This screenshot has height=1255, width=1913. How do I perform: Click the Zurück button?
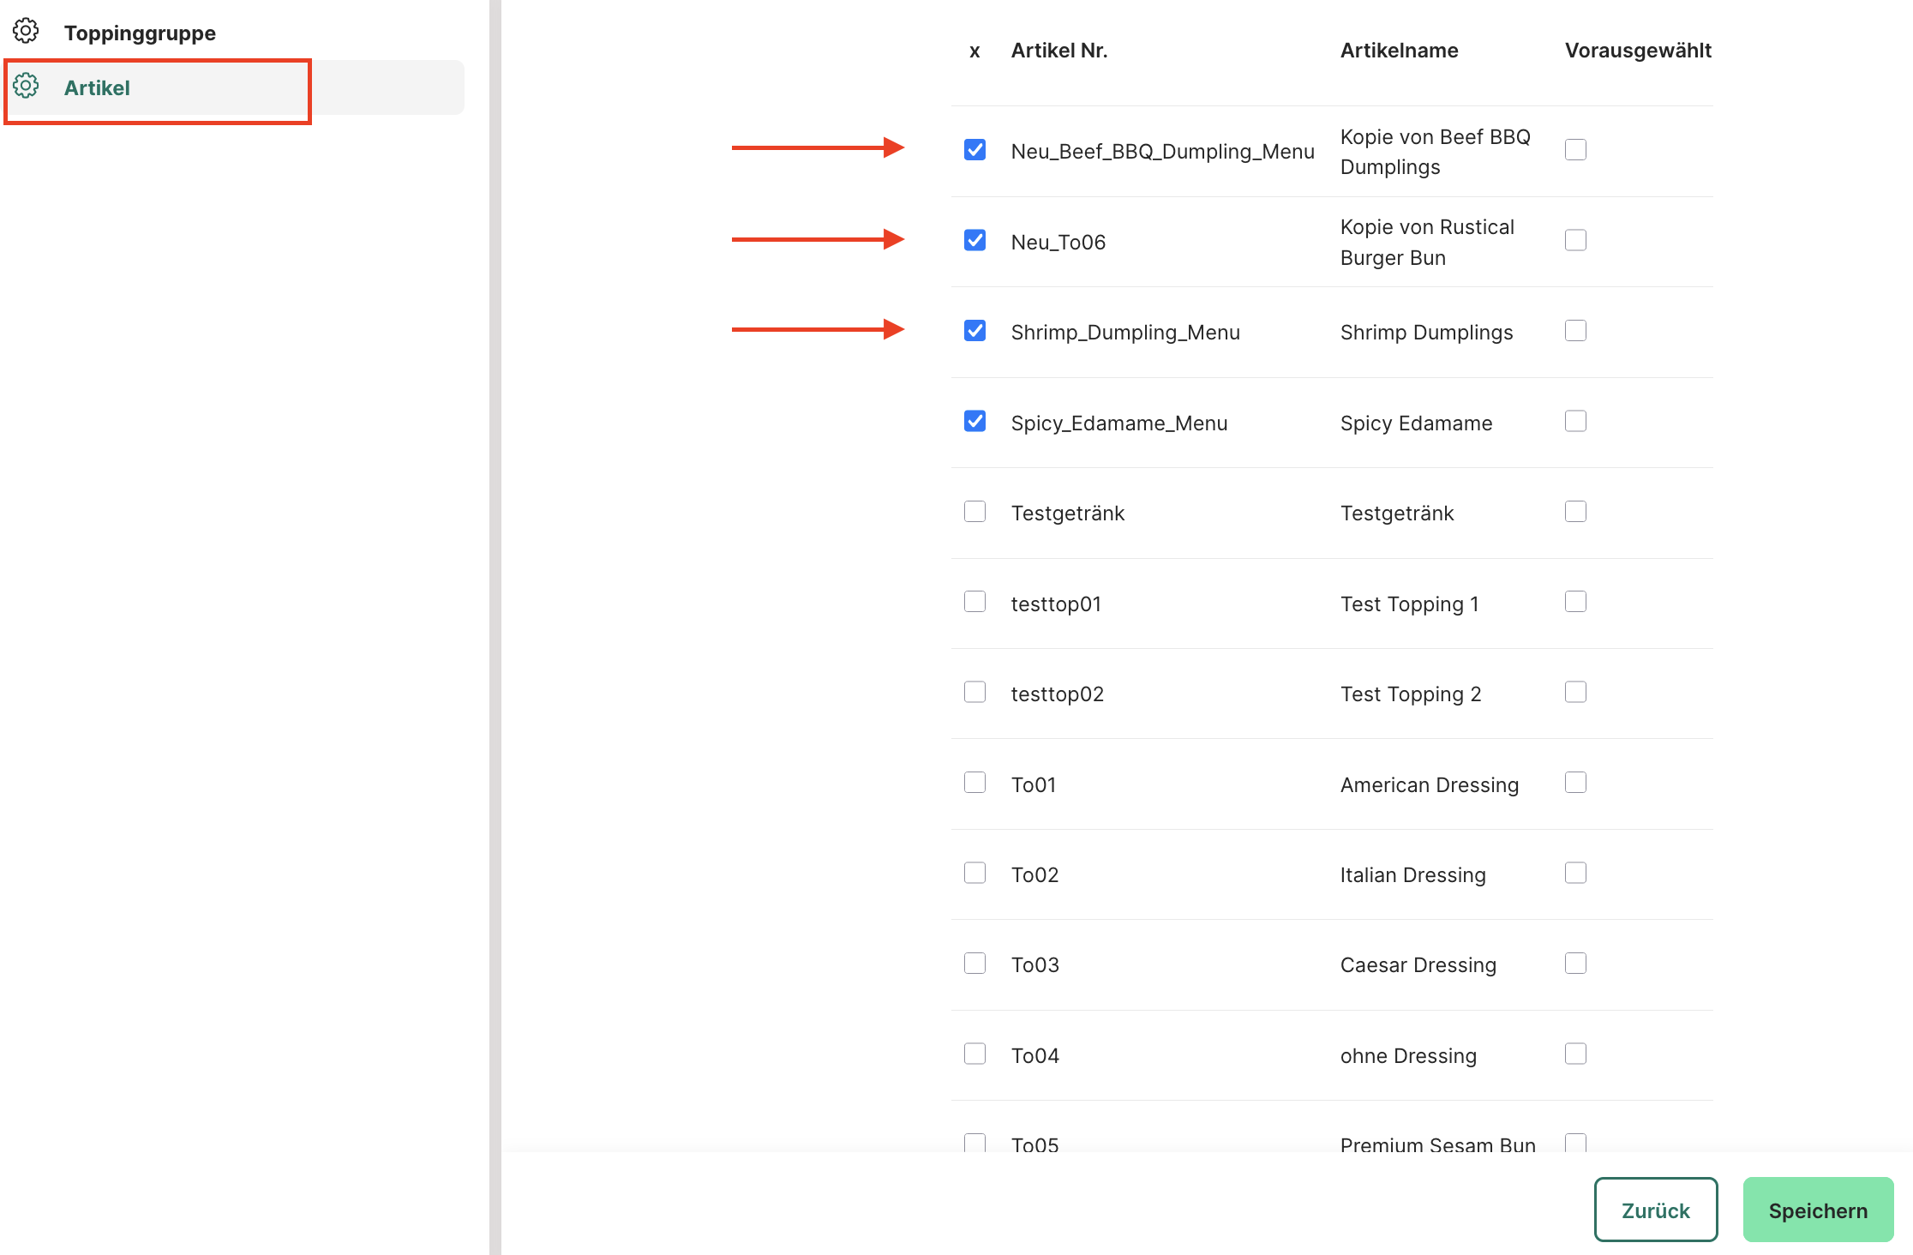[x=1655, y=1210]
